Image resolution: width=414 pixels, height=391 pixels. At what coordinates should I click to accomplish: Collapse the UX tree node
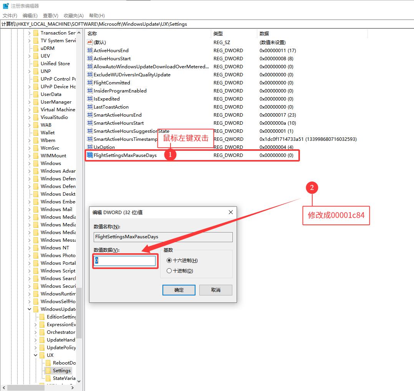pyautogui.click(x=36, y=355)
